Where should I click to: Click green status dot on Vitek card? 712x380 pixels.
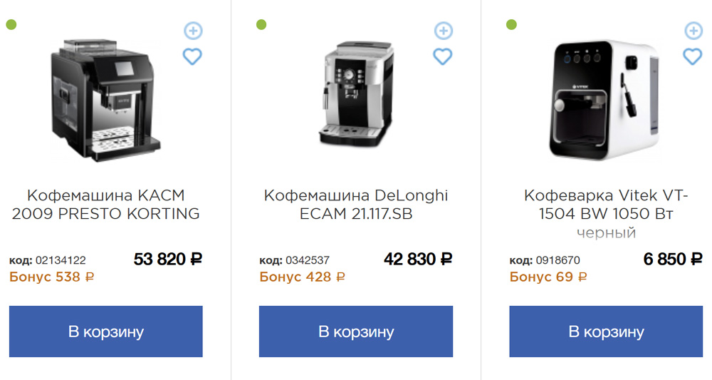511,25
